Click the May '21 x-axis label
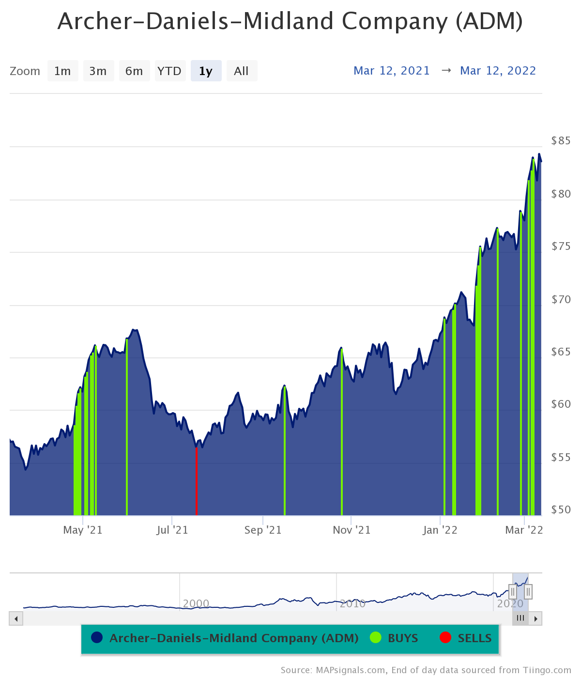 click(x=83, y=530)
